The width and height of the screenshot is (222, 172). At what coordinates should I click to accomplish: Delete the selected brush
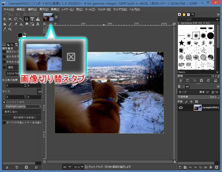(201, 80)
